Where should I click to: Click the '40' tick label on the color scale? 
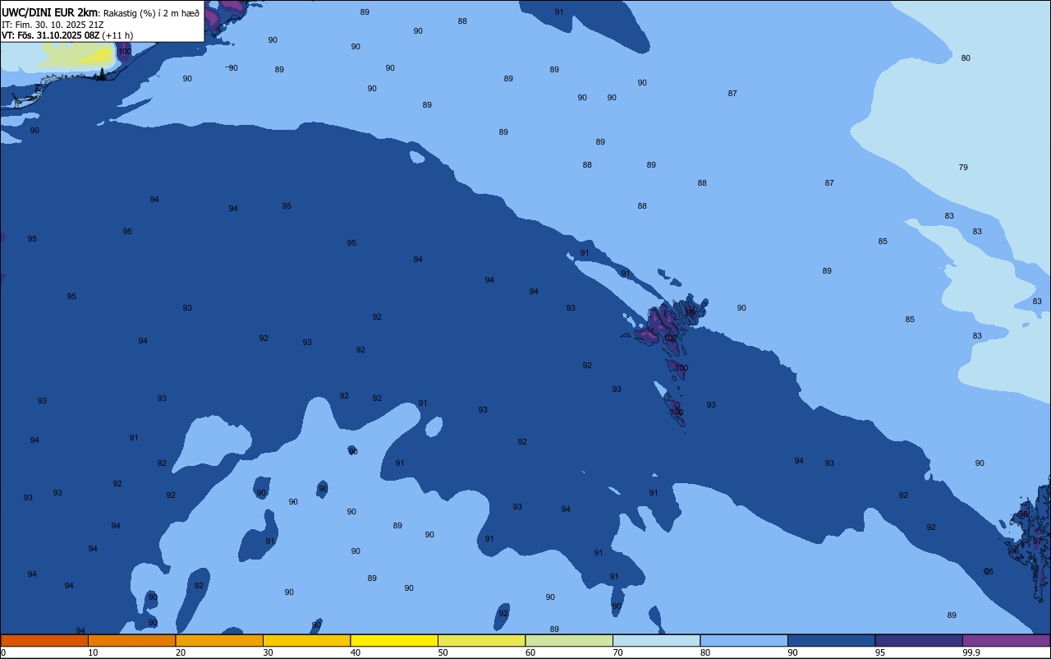coord(356,652)
